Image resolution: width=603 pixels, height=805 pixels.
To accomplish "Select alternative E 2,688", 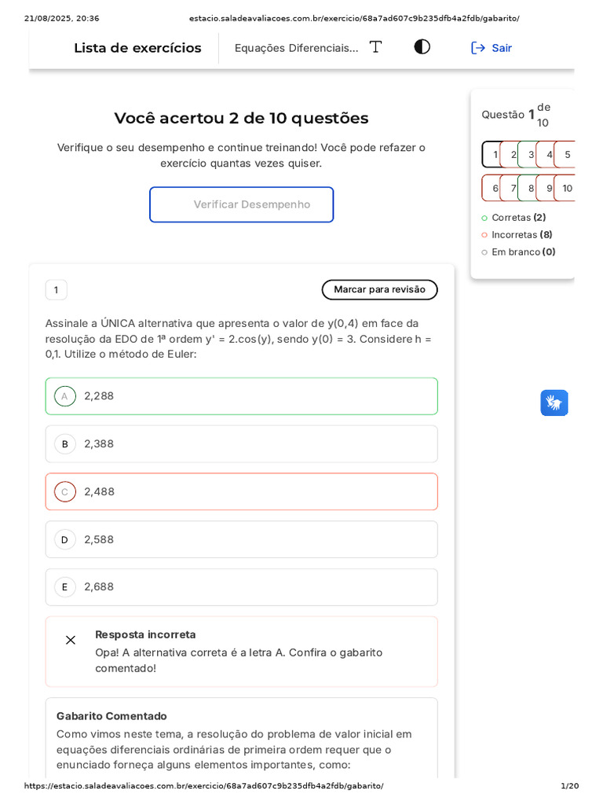I will point(241,587).
